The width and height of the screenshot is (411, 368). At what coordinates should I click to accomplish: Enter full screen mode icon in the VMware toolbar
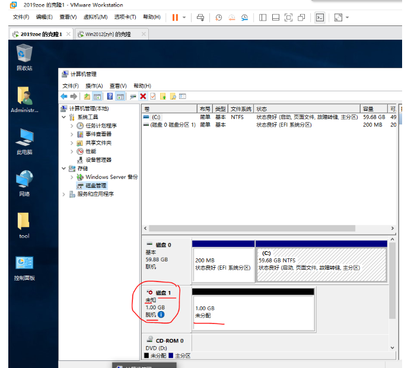288,18
